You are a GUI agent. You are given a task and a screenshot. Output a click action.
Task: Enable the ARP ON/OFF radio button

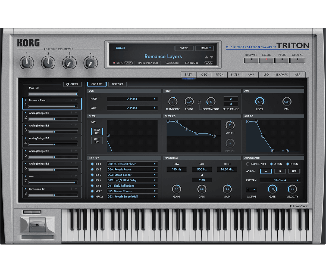point(248,164)
